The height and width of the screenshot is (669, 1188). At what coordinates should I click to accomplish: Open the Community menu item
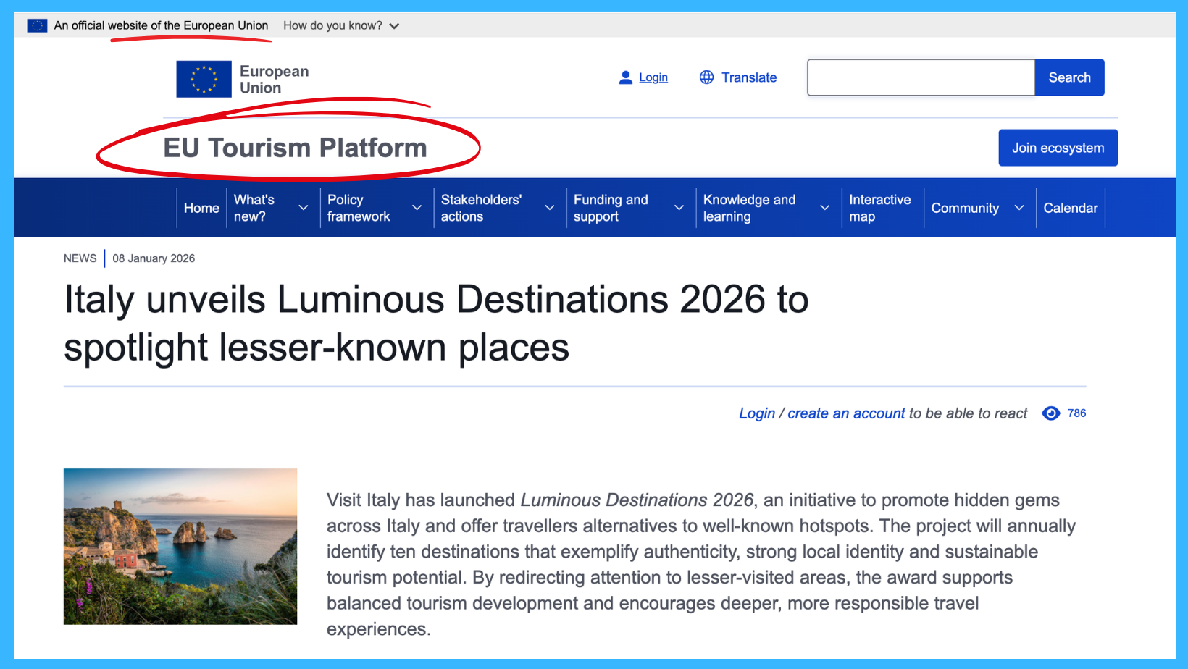pyautogui.click(x=965, y=208)
